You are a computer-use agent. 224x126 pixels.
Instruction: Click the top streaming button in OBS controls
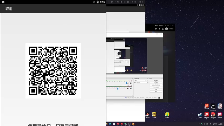pos(156,81)
